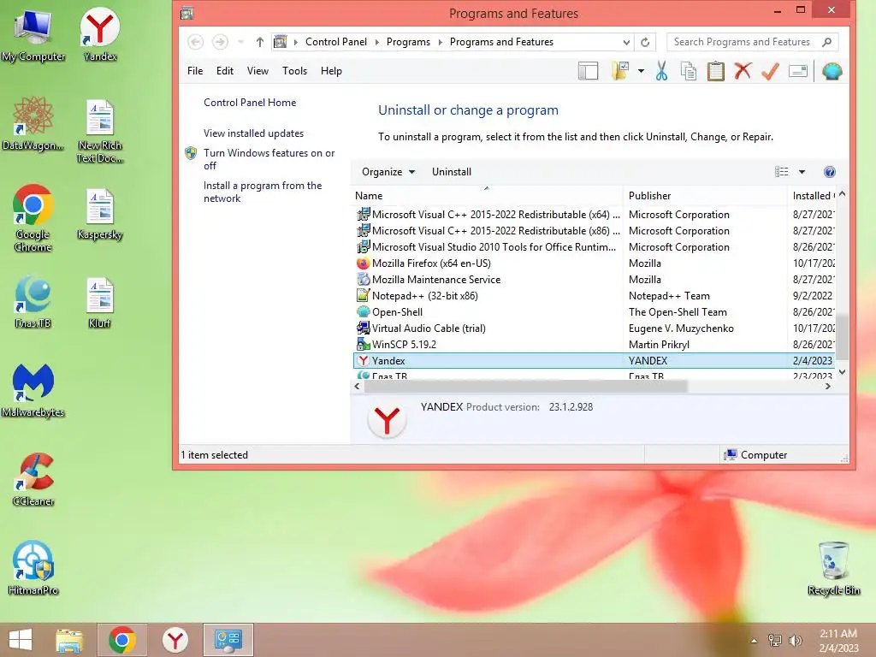Click the rename-style toolbar icon beside the checkmark
Image resolution: width=876 pixels, height=657 pixels.
tap(798, 71)
